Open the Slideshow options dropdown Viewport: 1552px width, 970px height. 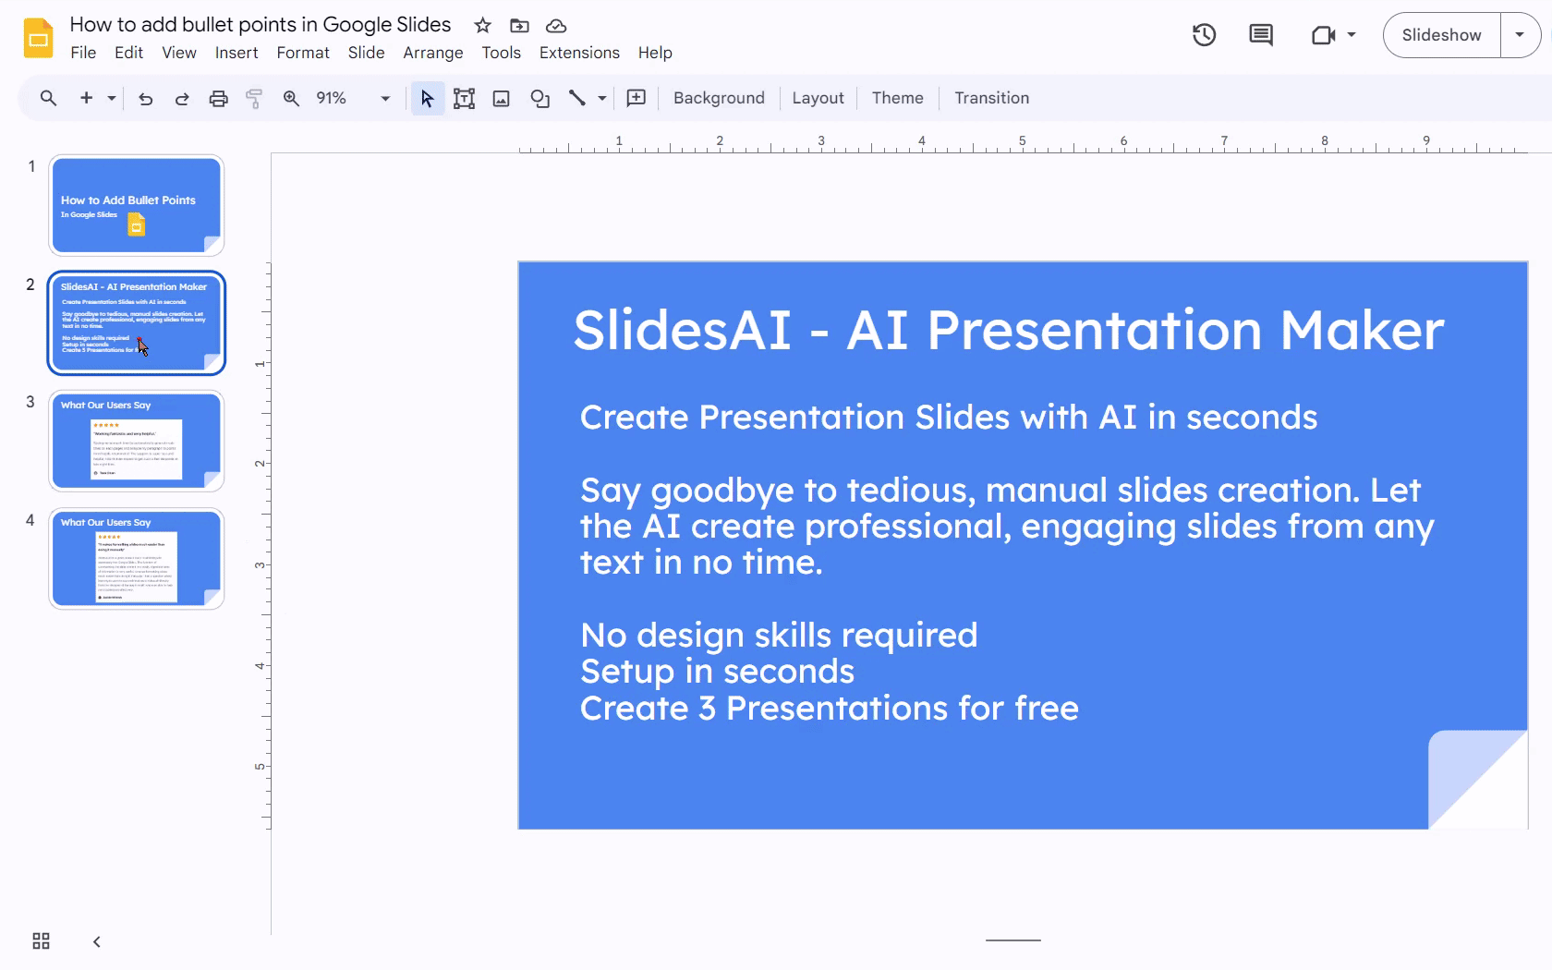[1520, 35]
